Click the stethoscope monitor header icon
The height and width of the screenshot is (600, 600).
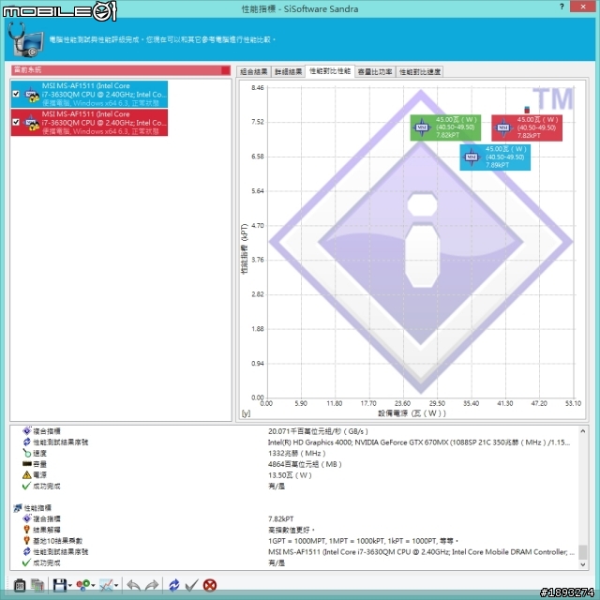tap(25, 39)
